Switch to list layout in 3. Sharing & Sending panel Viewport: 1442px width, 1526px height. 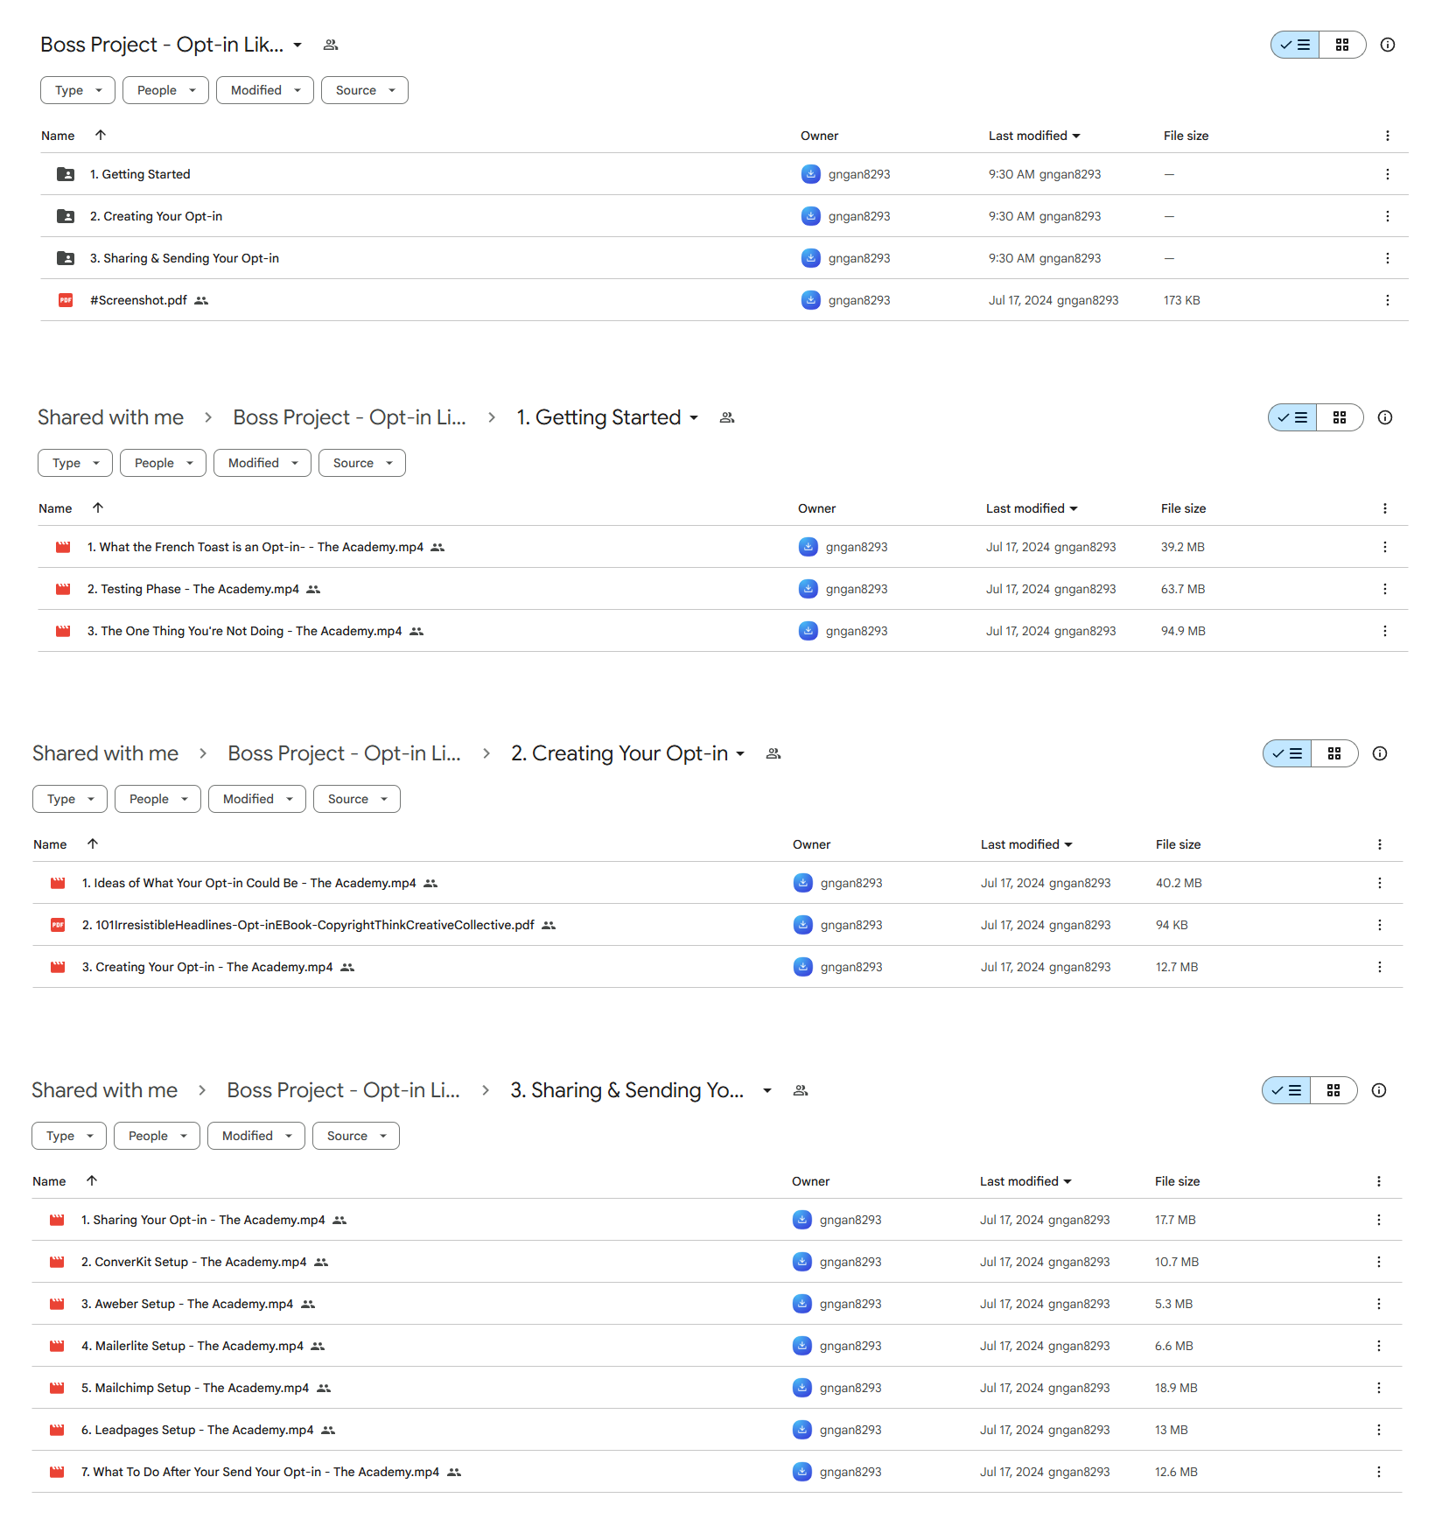pos(1286,1090)
